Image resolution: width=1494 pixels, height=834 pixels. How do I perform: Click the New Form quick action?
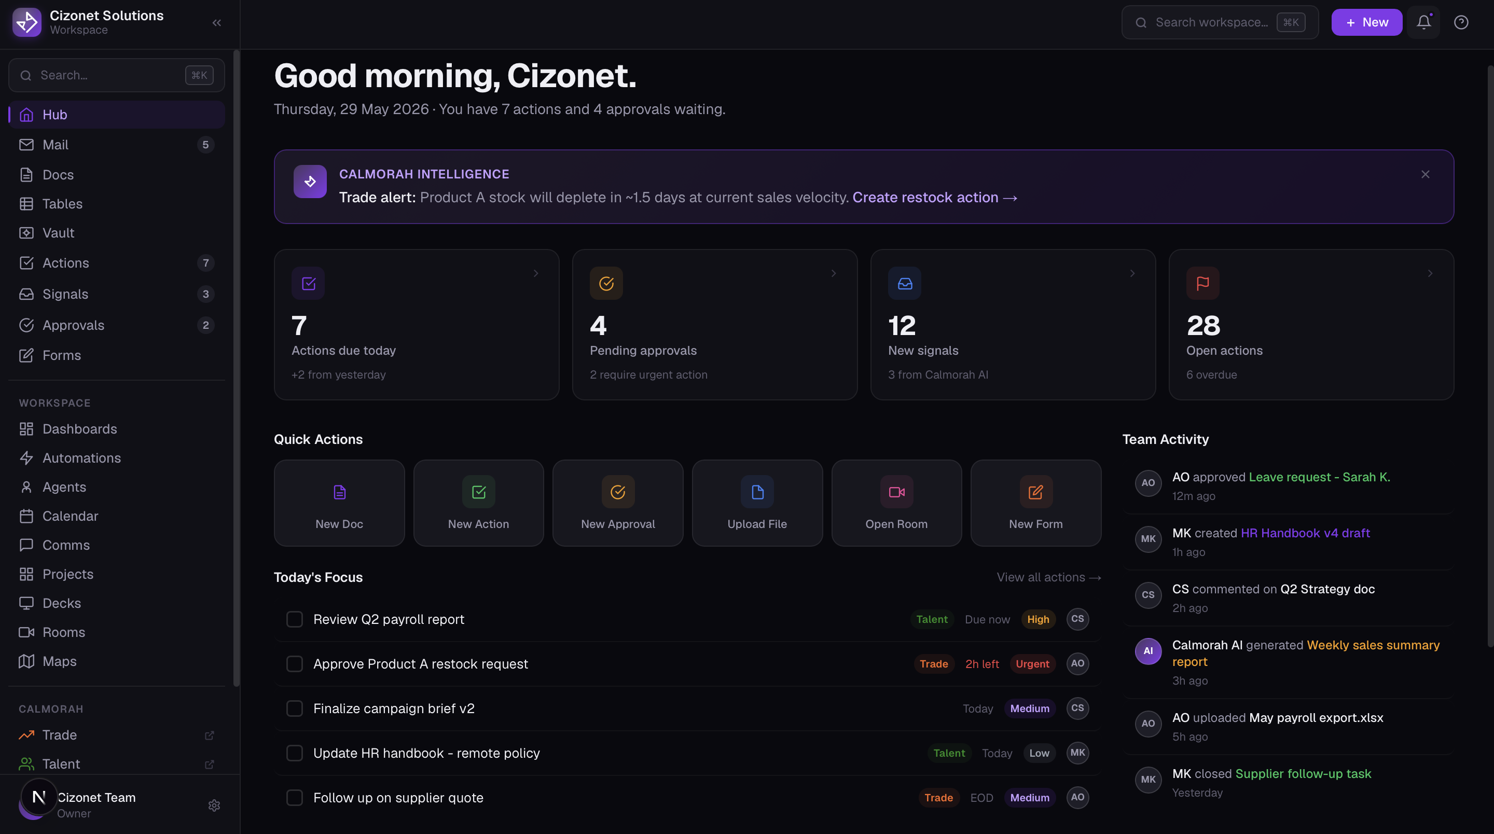1036,503
